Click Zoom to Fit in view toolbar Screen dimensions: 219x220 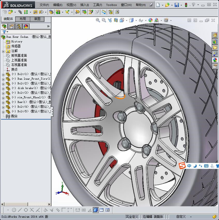click(98, 20)
